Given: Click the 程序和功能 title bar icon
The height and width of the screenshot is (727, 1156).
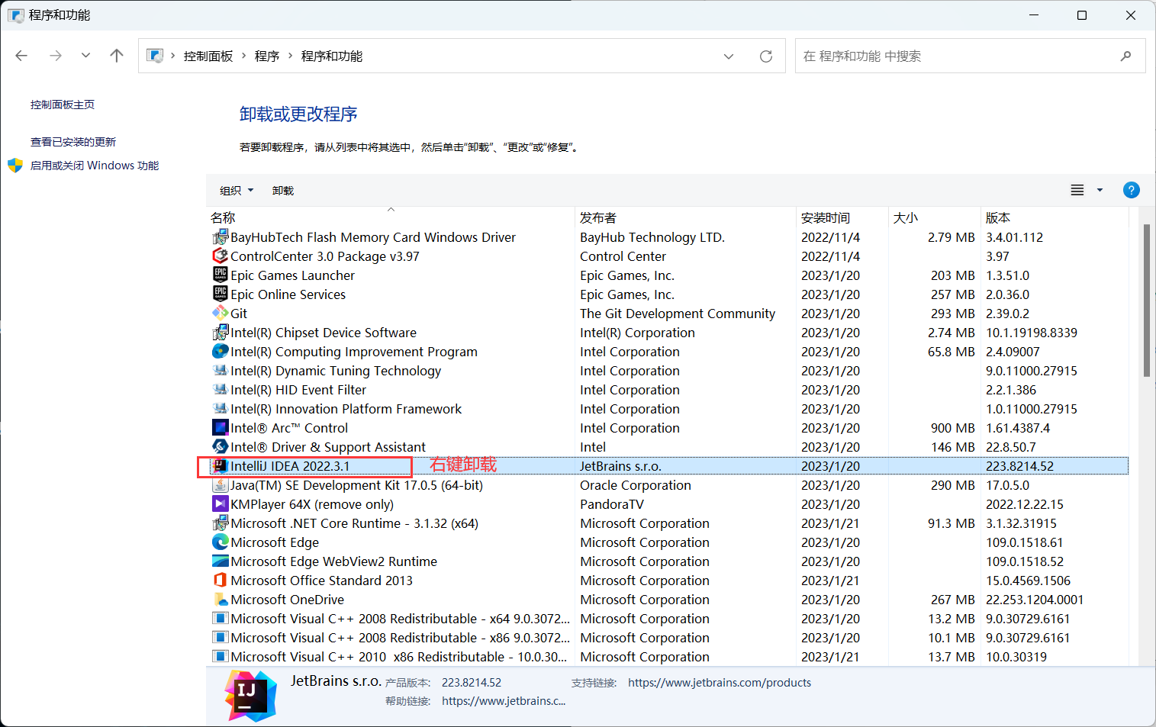Looking at the screenshot, I should [15, 15].
